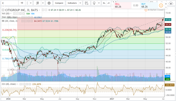Click the 1(34.61) Fibonacci level label

point(12,70)
